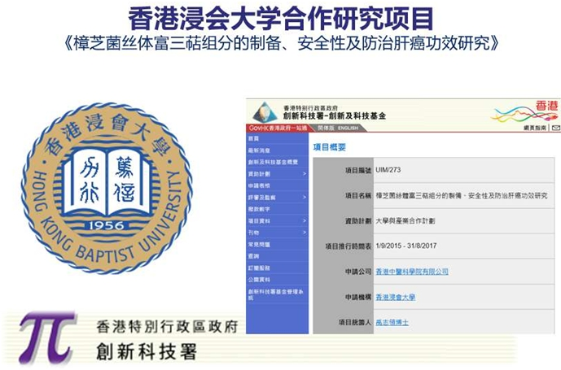Image resolution: width=561 pixels, height=370 pixels.
Task: Open 常見問題 sidebar item
Action: click(259, 245)
